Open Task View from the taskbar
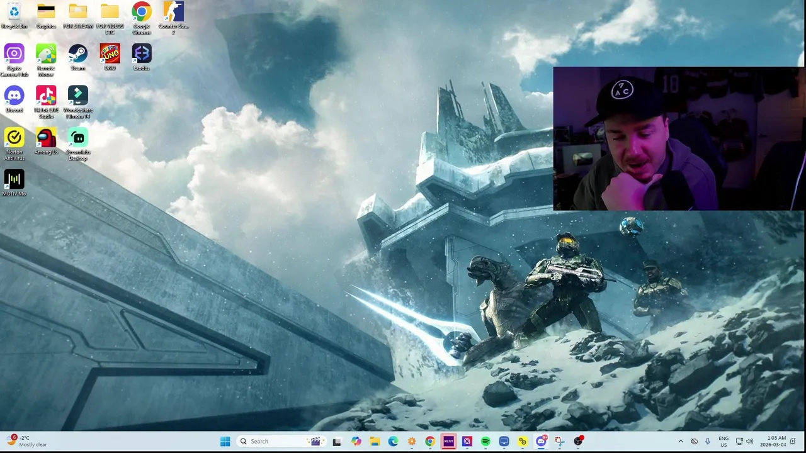This screenshot has width=806, height=453. [x=337, y=442]
